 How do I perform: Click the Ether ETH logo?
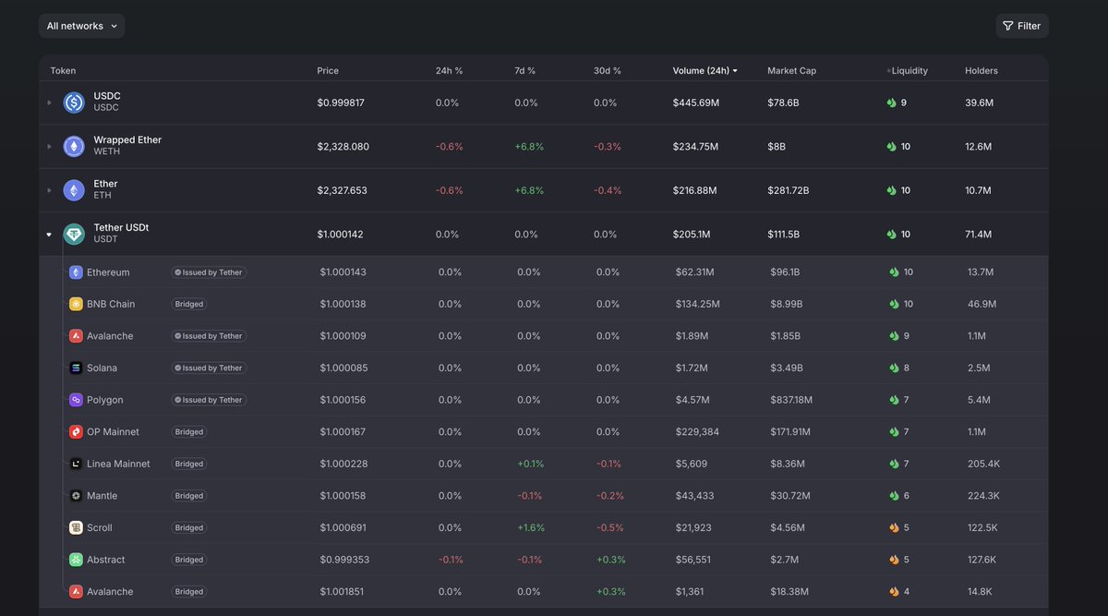coord(74,190)
